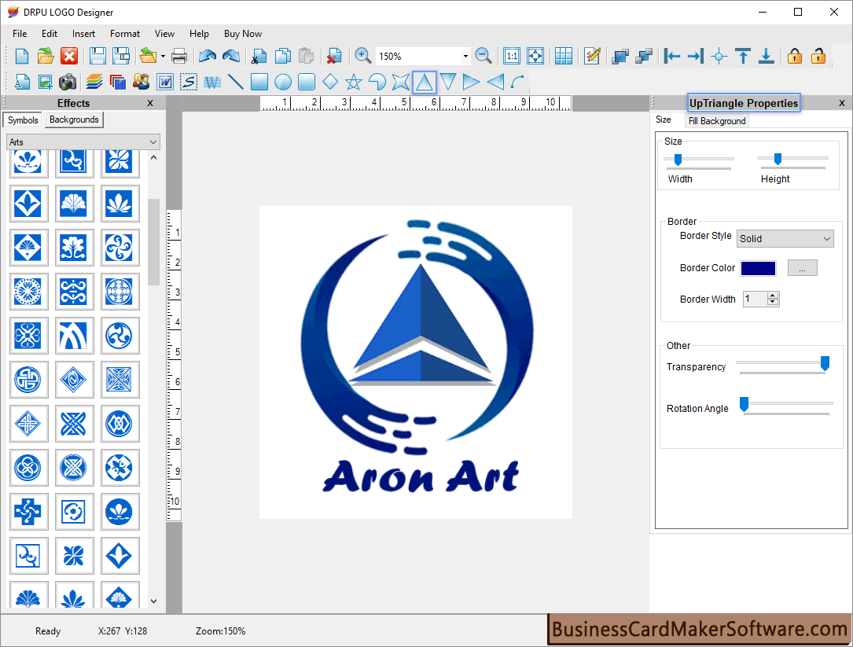The height and width of the screenshot is (647, 853).
Task: Select the Diamond shape tool
Action: [x=330, y=83]
